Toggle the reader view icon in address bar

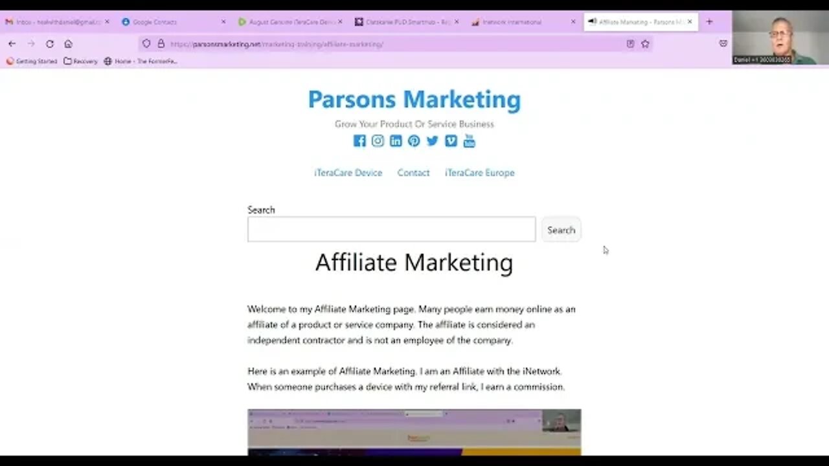click(630, 44)
